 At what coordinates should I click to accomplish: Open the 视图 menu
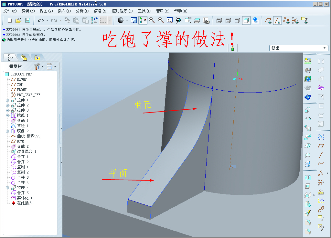[x=46, y=11]
